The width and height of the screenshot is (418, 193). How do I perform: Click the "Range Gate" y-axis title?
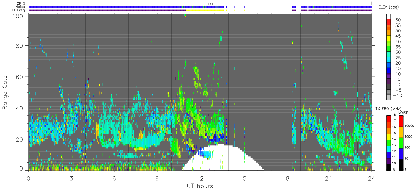coord(5,92)
